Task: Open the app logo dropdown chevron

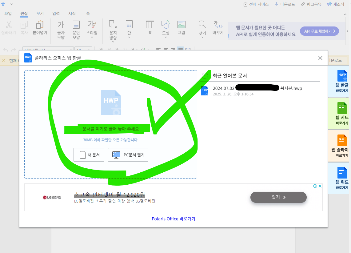Action: point(12,4)
